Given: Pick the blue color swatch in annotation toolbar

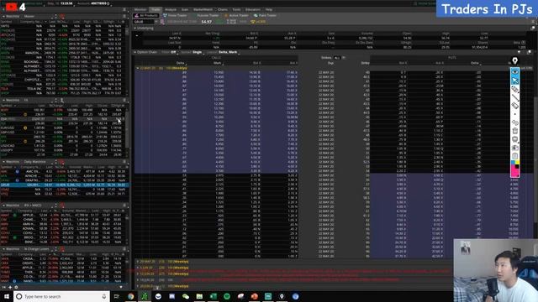Looking at the screenshot, I should coord(514,163).
